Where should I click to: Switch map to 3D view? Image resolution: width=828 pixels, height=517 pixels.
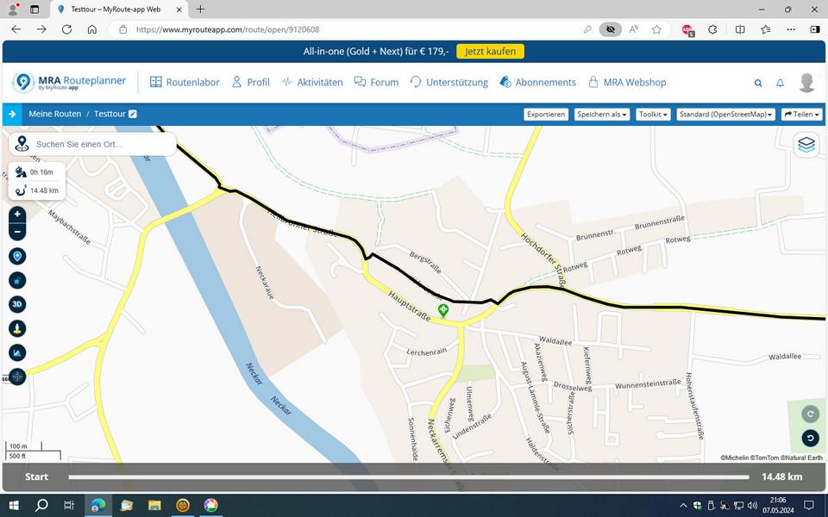17,304
